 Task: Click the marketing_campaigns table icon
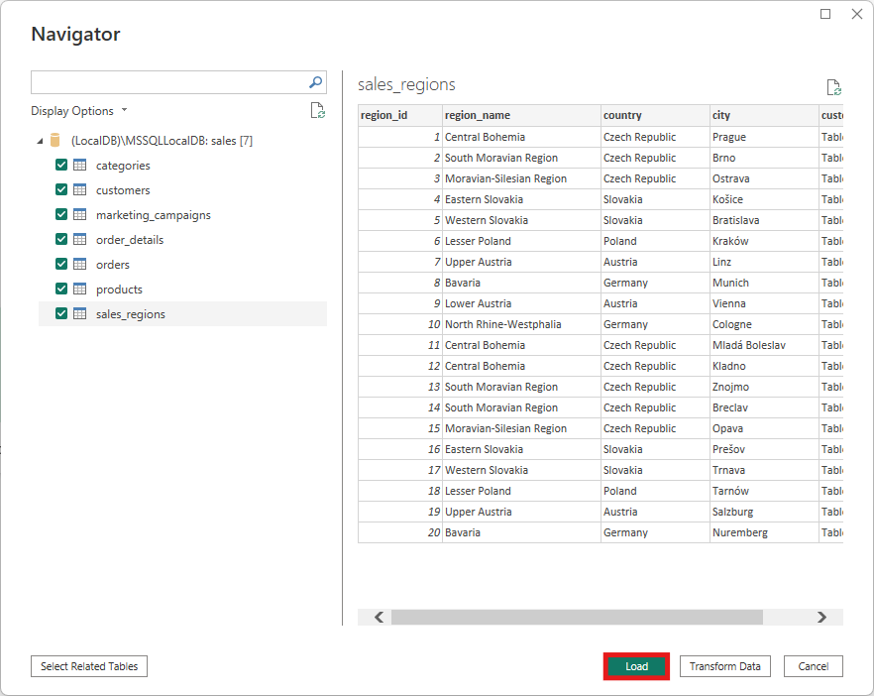point(80,215)
